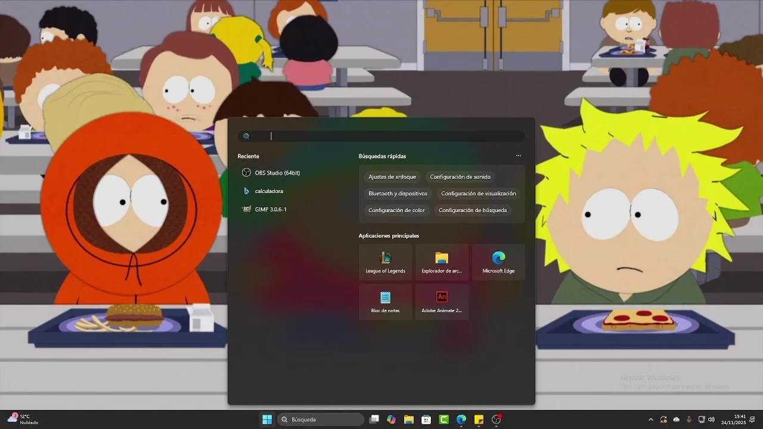The height and width of the screenshot is (429, 763).
Task: Click the microphone tray icon
Action: pyautogui.click(x=689, y=419)
